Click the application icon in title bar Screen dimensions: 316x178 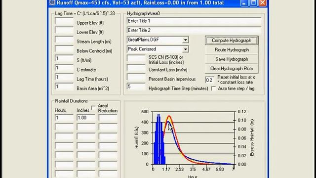click(52, 2)
